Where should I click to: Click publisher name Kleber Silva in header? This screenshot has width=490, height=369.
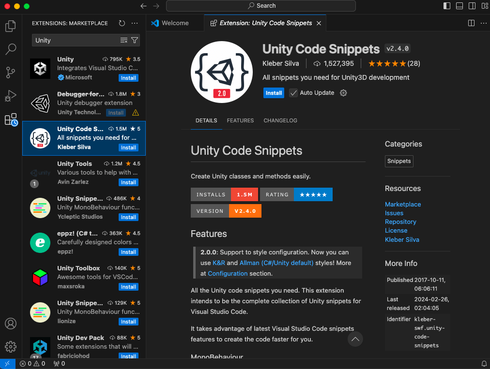click(x=281, y=64)
